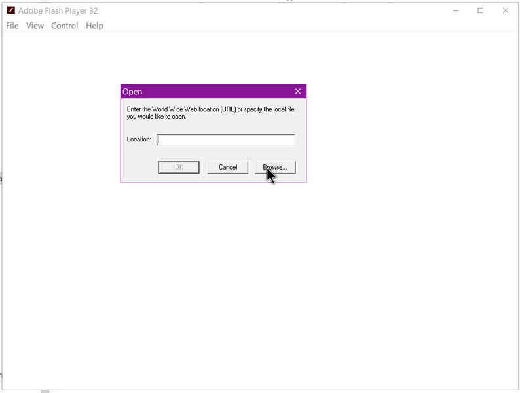Click the 'Adobe Flash Player 32' title text
This screenshot has height=393, width=520.
[58, 11]
